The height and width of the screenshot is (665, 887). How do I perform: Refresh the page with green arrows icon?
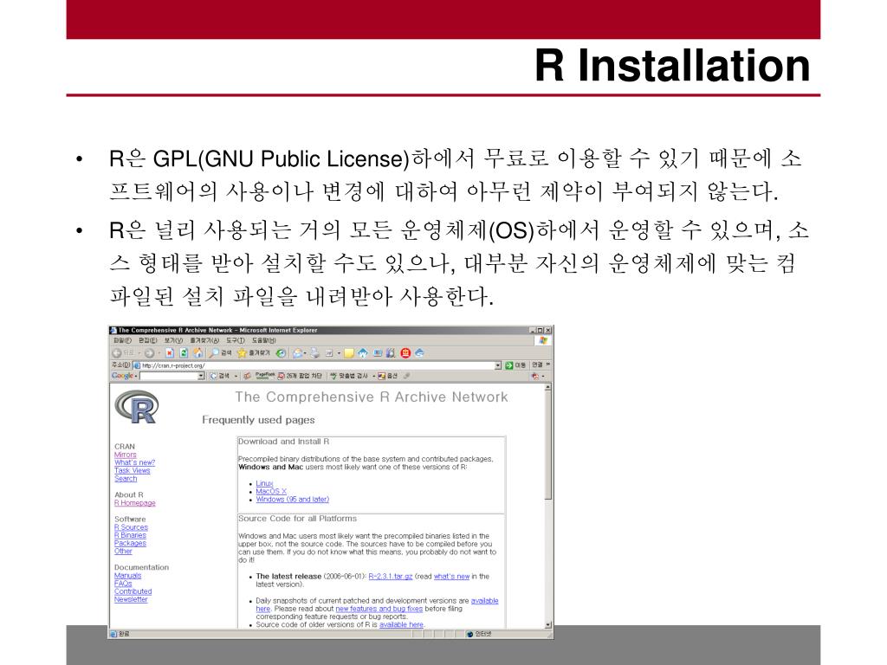click(184, 353)
